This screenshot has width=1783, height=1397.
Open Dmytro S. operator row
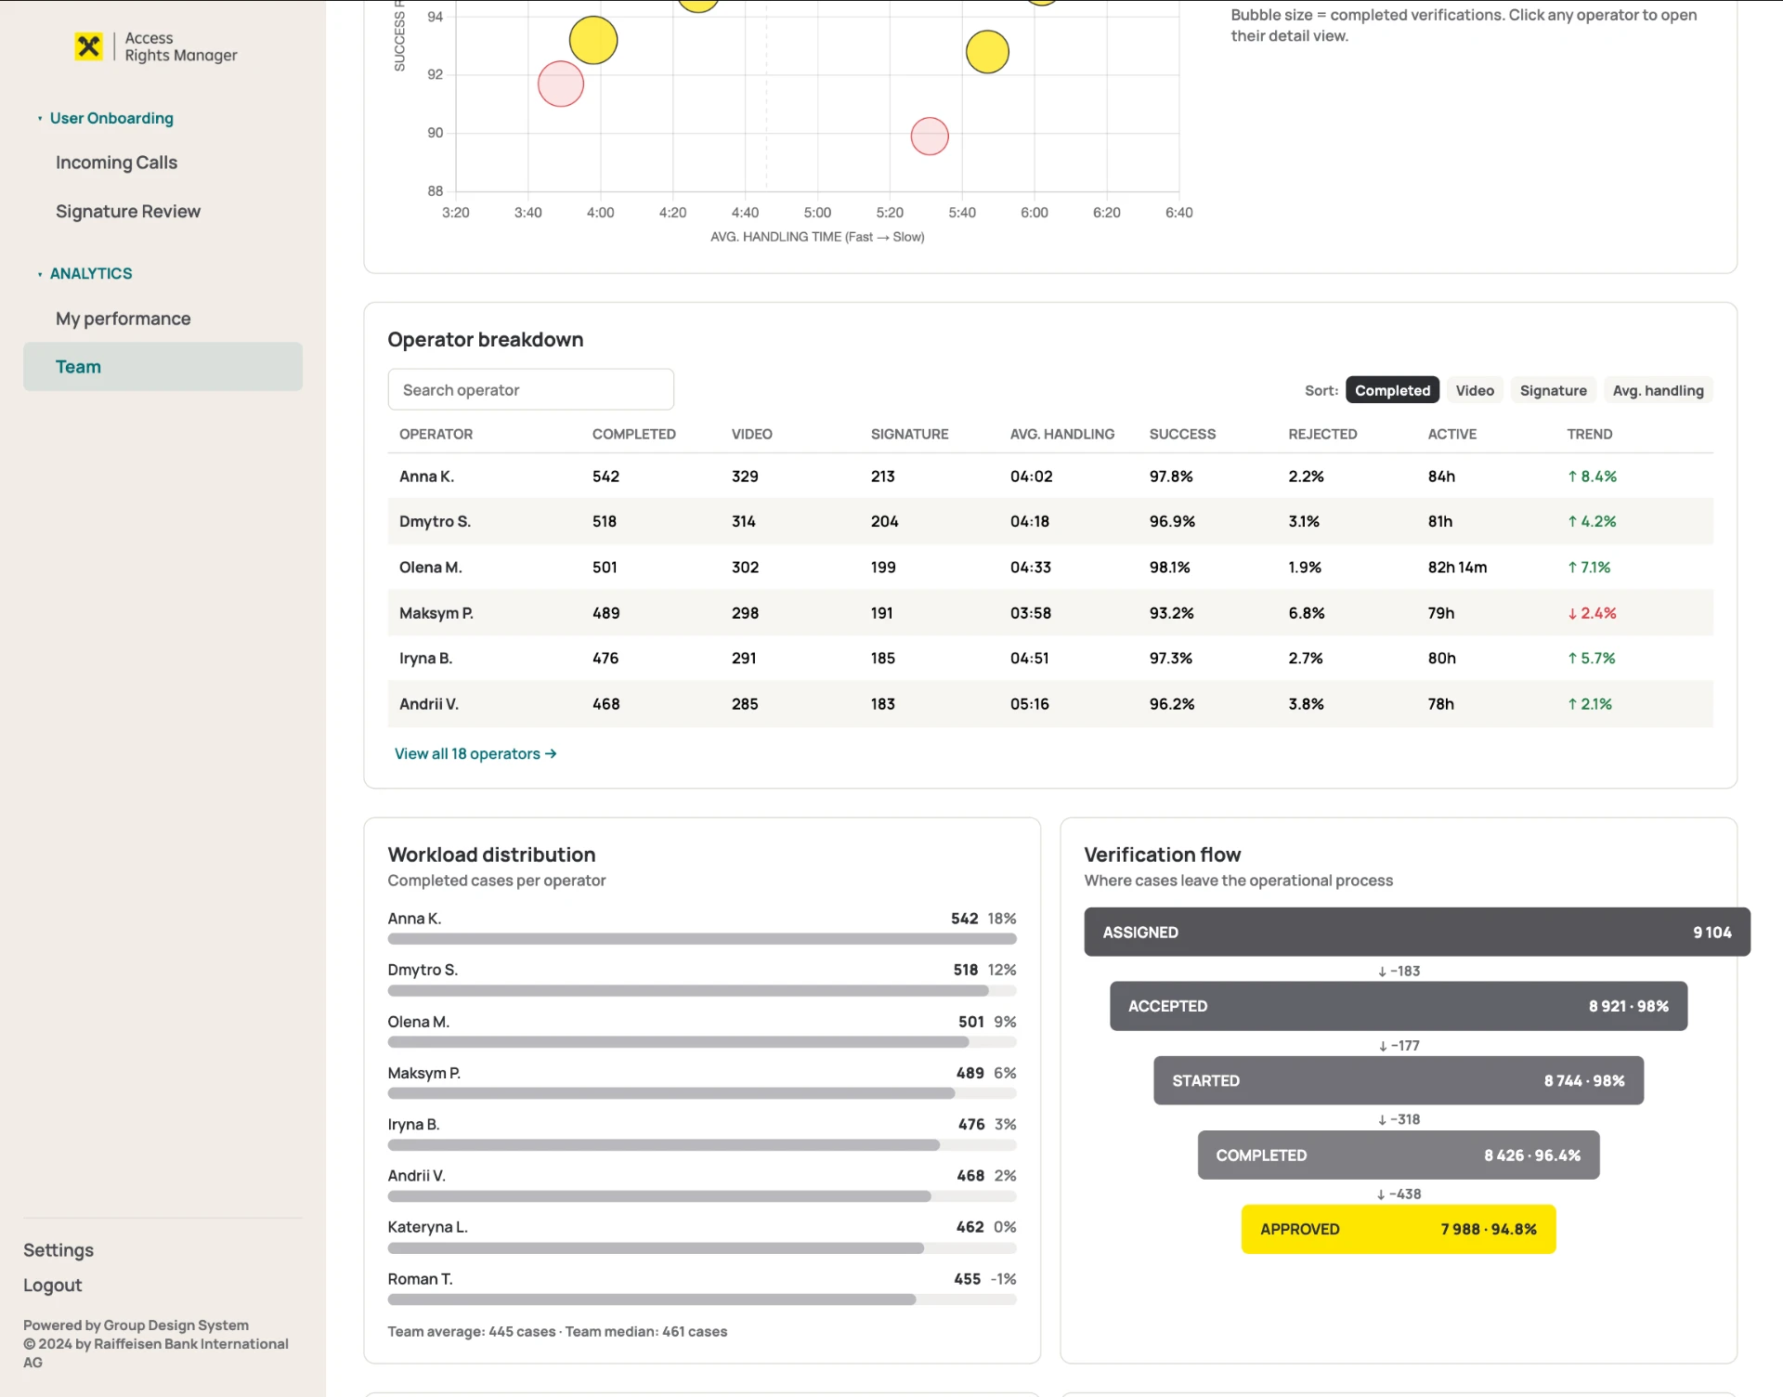(1050, 522)
